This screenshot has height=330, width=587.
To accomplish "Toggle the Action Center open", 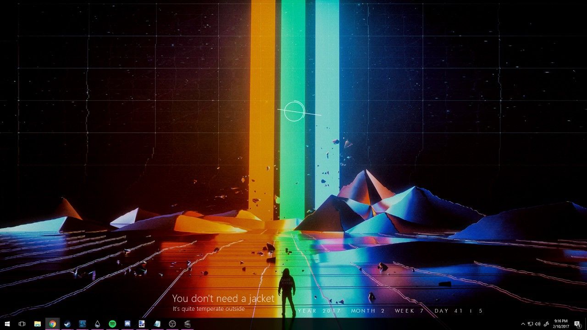I will pyautogui.click(x=577, y=324).
